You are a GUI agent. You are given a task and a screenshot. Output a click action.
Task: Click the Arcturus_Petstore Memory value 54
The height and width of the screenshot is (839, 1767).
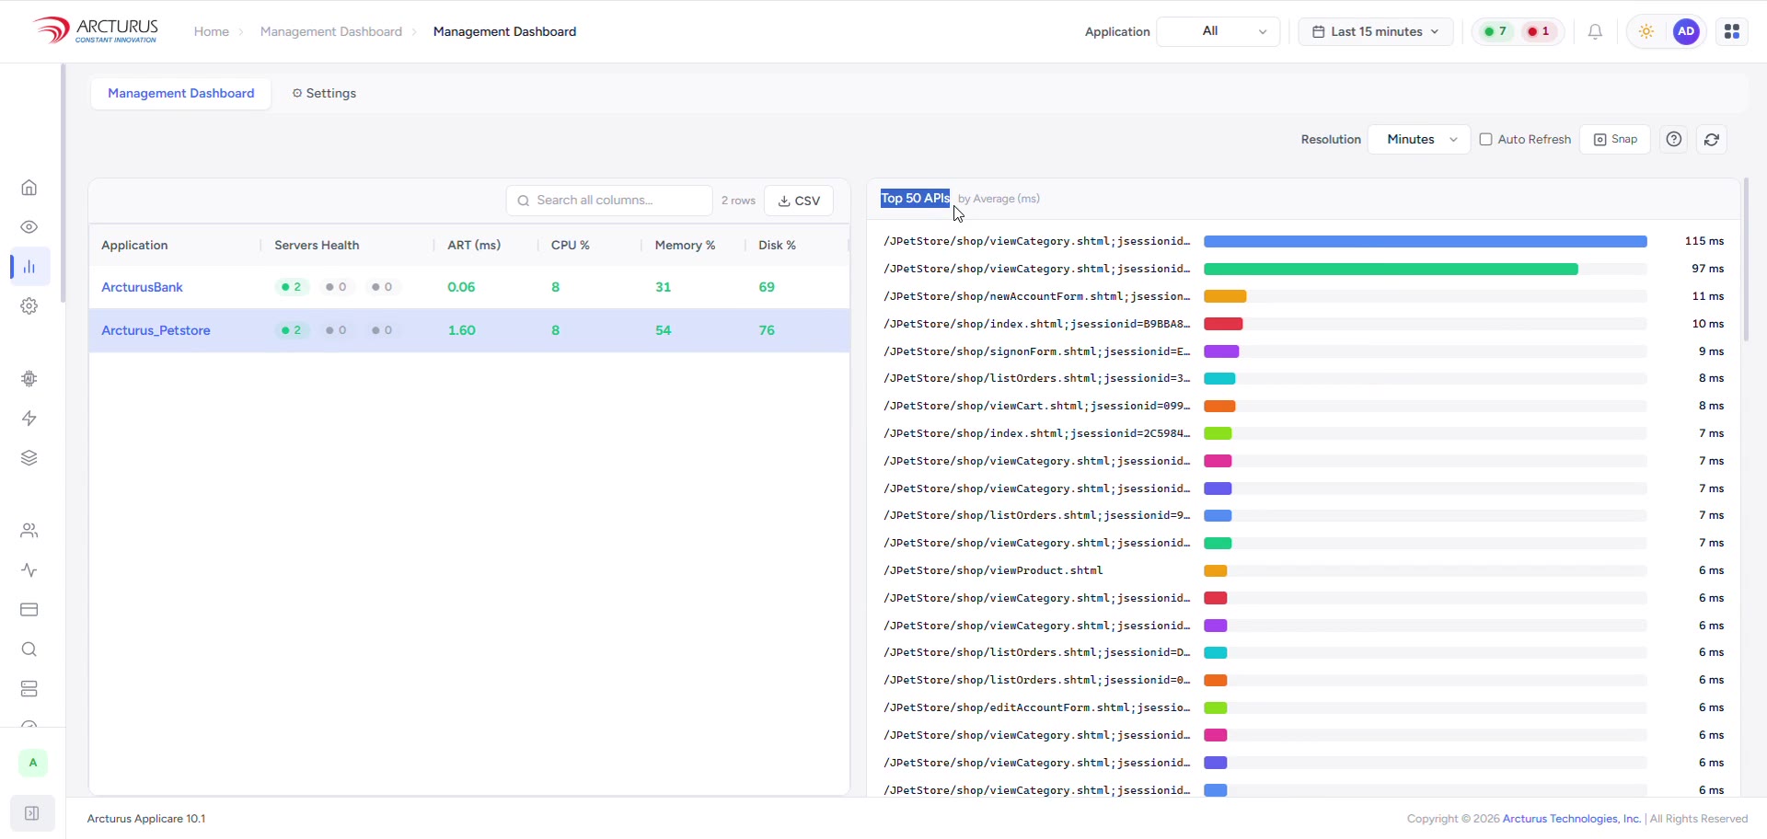tap(663, 330)
